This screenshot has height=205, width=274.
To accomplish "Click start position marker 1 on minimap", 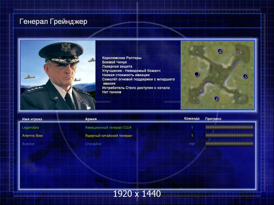I will coord(245,76).
